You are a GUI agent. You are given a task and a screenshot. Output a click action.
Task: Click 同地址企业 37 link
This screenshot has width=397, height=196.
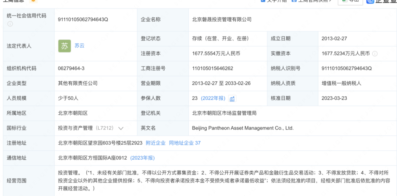(185, 143)
